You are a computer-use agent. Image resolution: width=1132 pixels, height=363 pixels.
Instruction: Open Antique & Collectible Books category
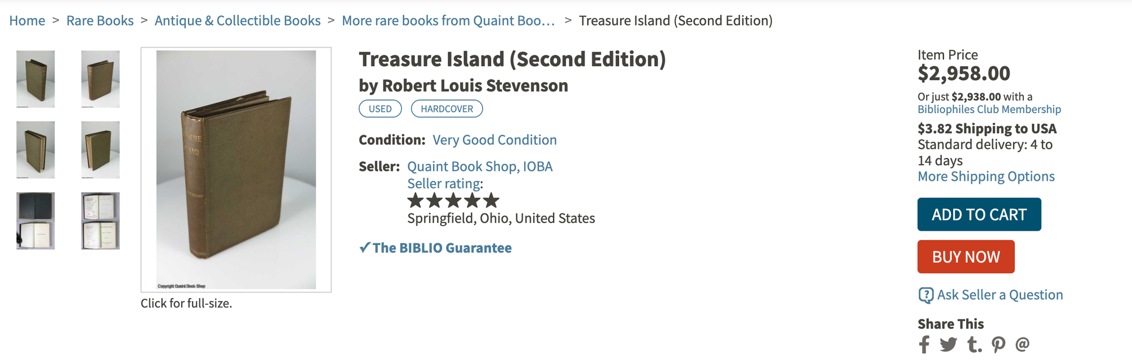pos(237,20)
